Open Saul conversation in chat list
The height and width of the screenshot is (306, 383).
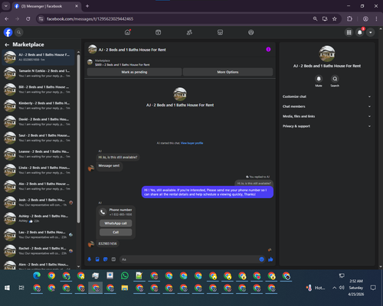[38, 138]
